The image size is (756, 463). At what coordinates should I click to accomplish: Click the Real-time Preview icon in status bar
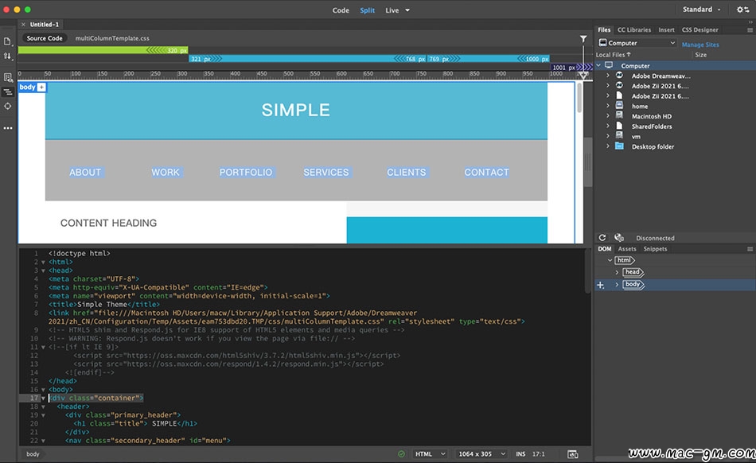(x=573, y=454)
